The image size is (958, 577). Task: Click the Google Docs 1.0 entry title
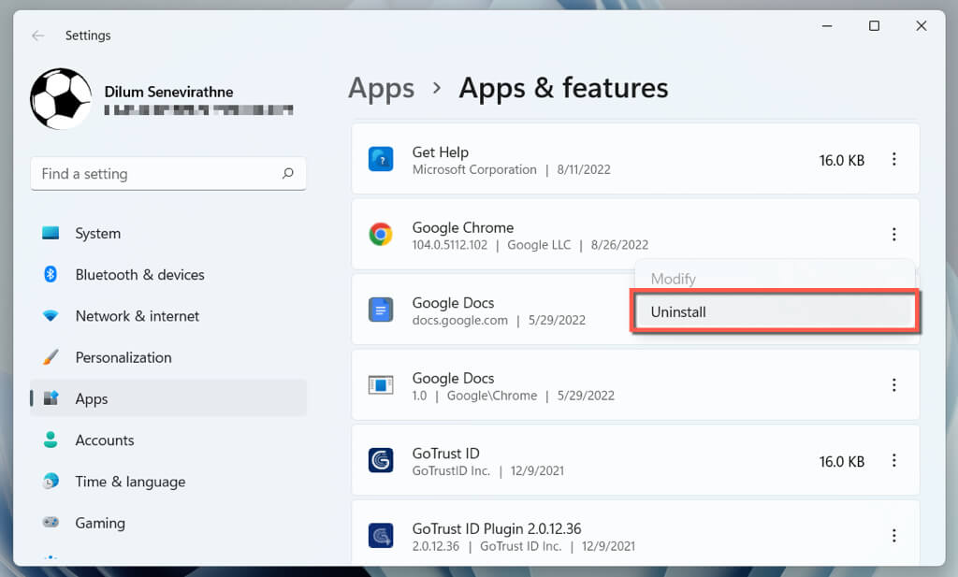tap(454, 378)
